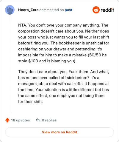Screen dimensions: 119x142
Task: Upvote with the orange arrow icon
Action: pyautogui.click(x=7, y=120)
